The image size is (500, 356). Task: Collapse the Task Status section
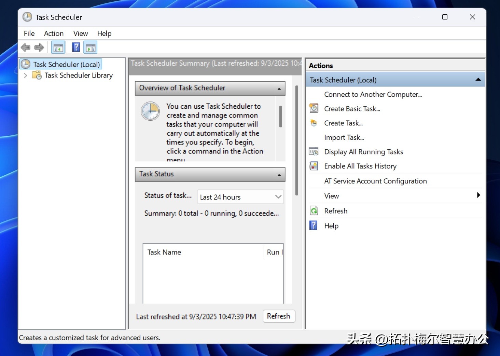(x=279, y=175)
